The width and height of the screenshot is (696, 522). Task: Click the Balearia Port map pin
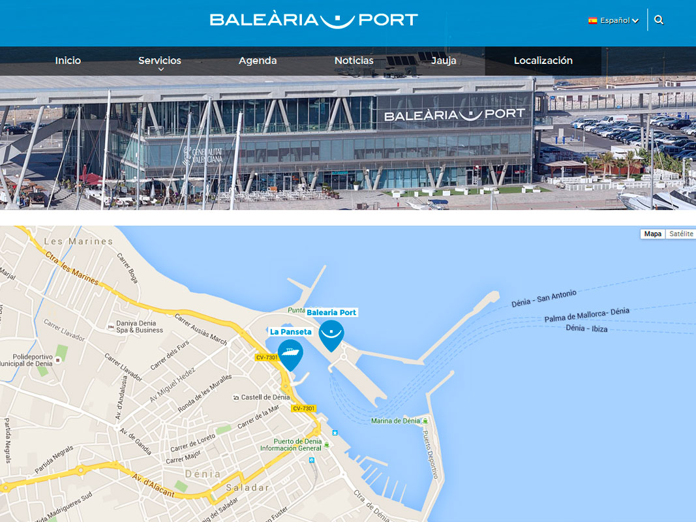(331, 335)
